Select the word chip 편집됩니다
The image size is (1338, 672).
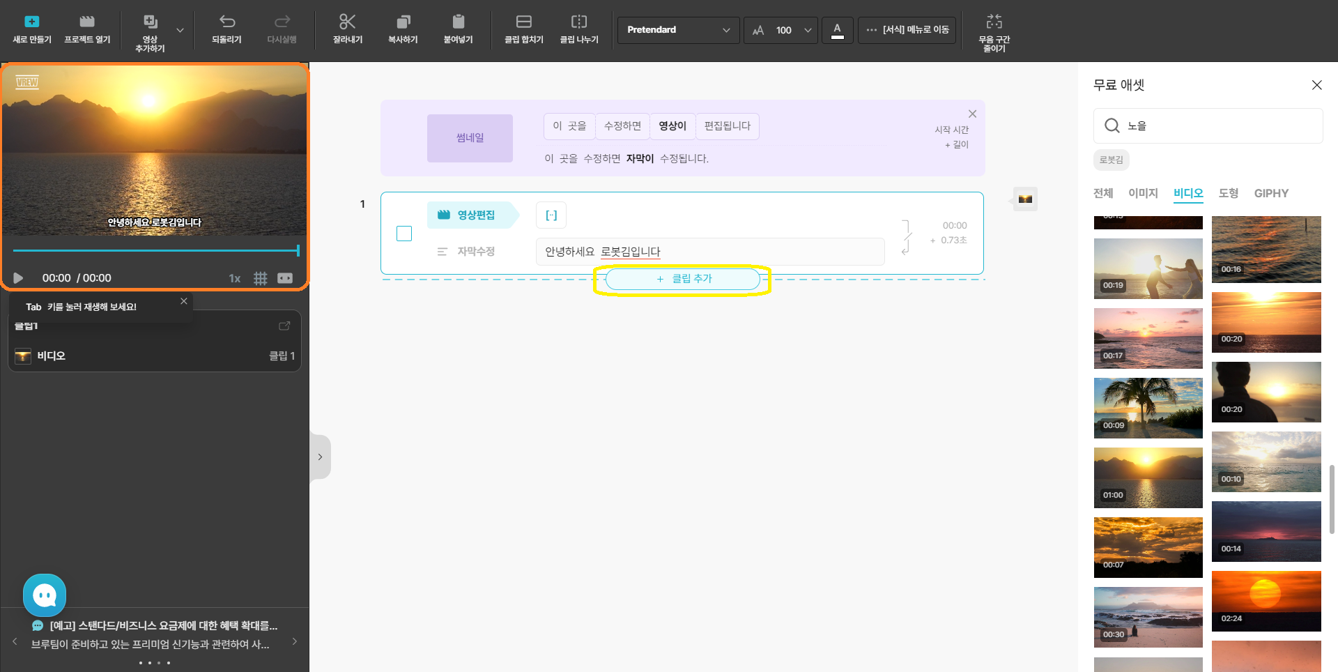point(728,126)
